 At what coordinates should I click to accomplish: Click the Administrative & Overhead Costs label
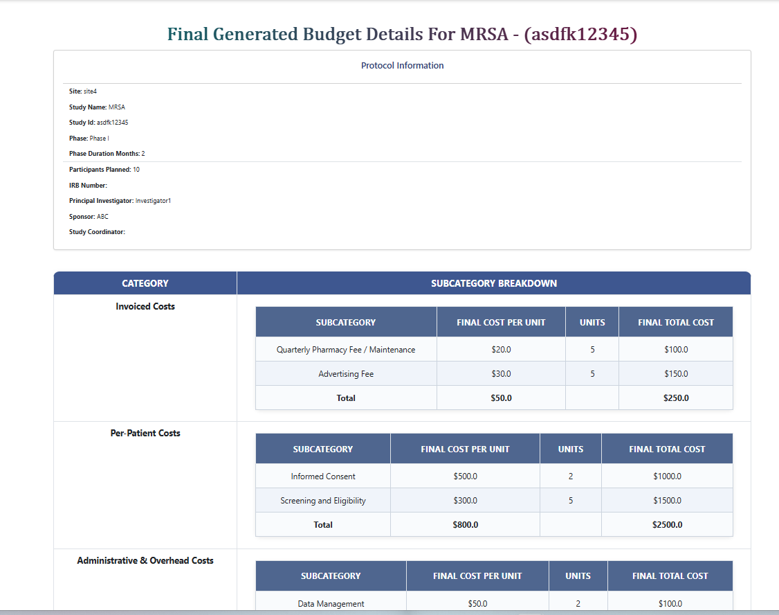[145, 560]
